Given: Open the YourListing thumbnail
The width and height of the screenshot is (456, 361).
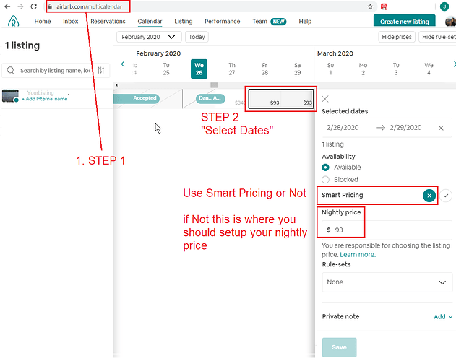Looking at the screenshot, I should (10, 96).
